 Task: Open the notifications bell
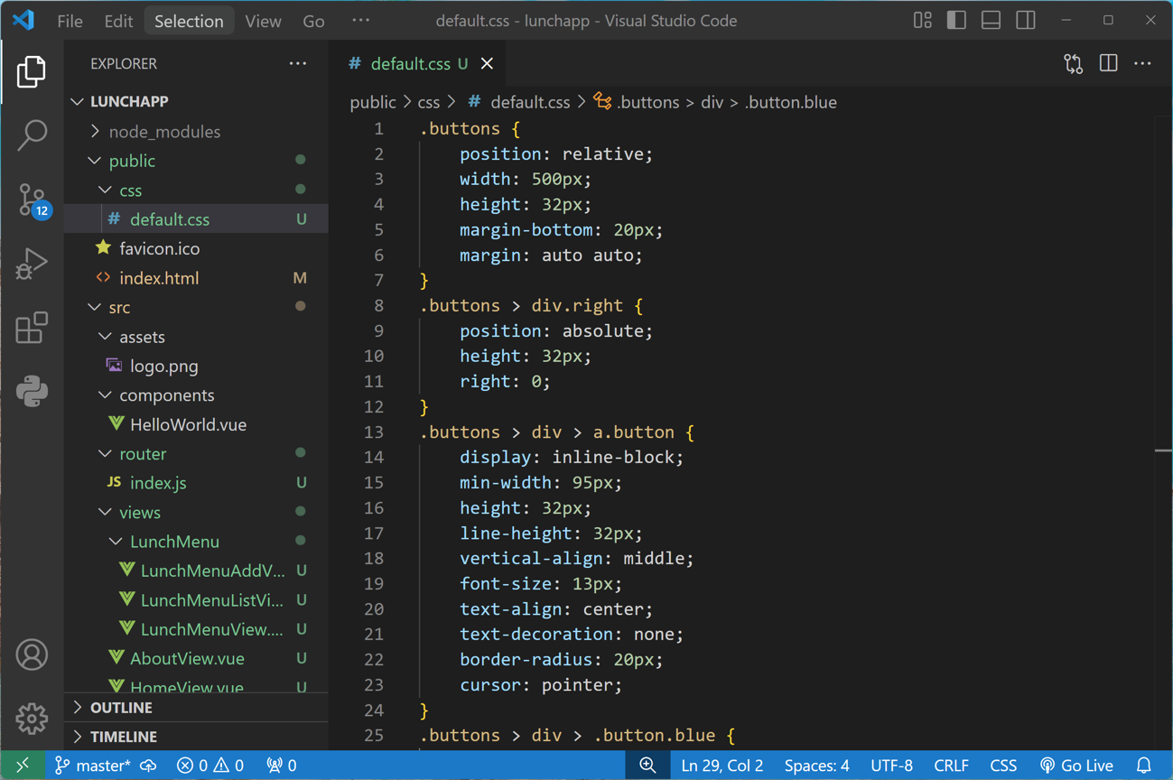point(1143,766)
